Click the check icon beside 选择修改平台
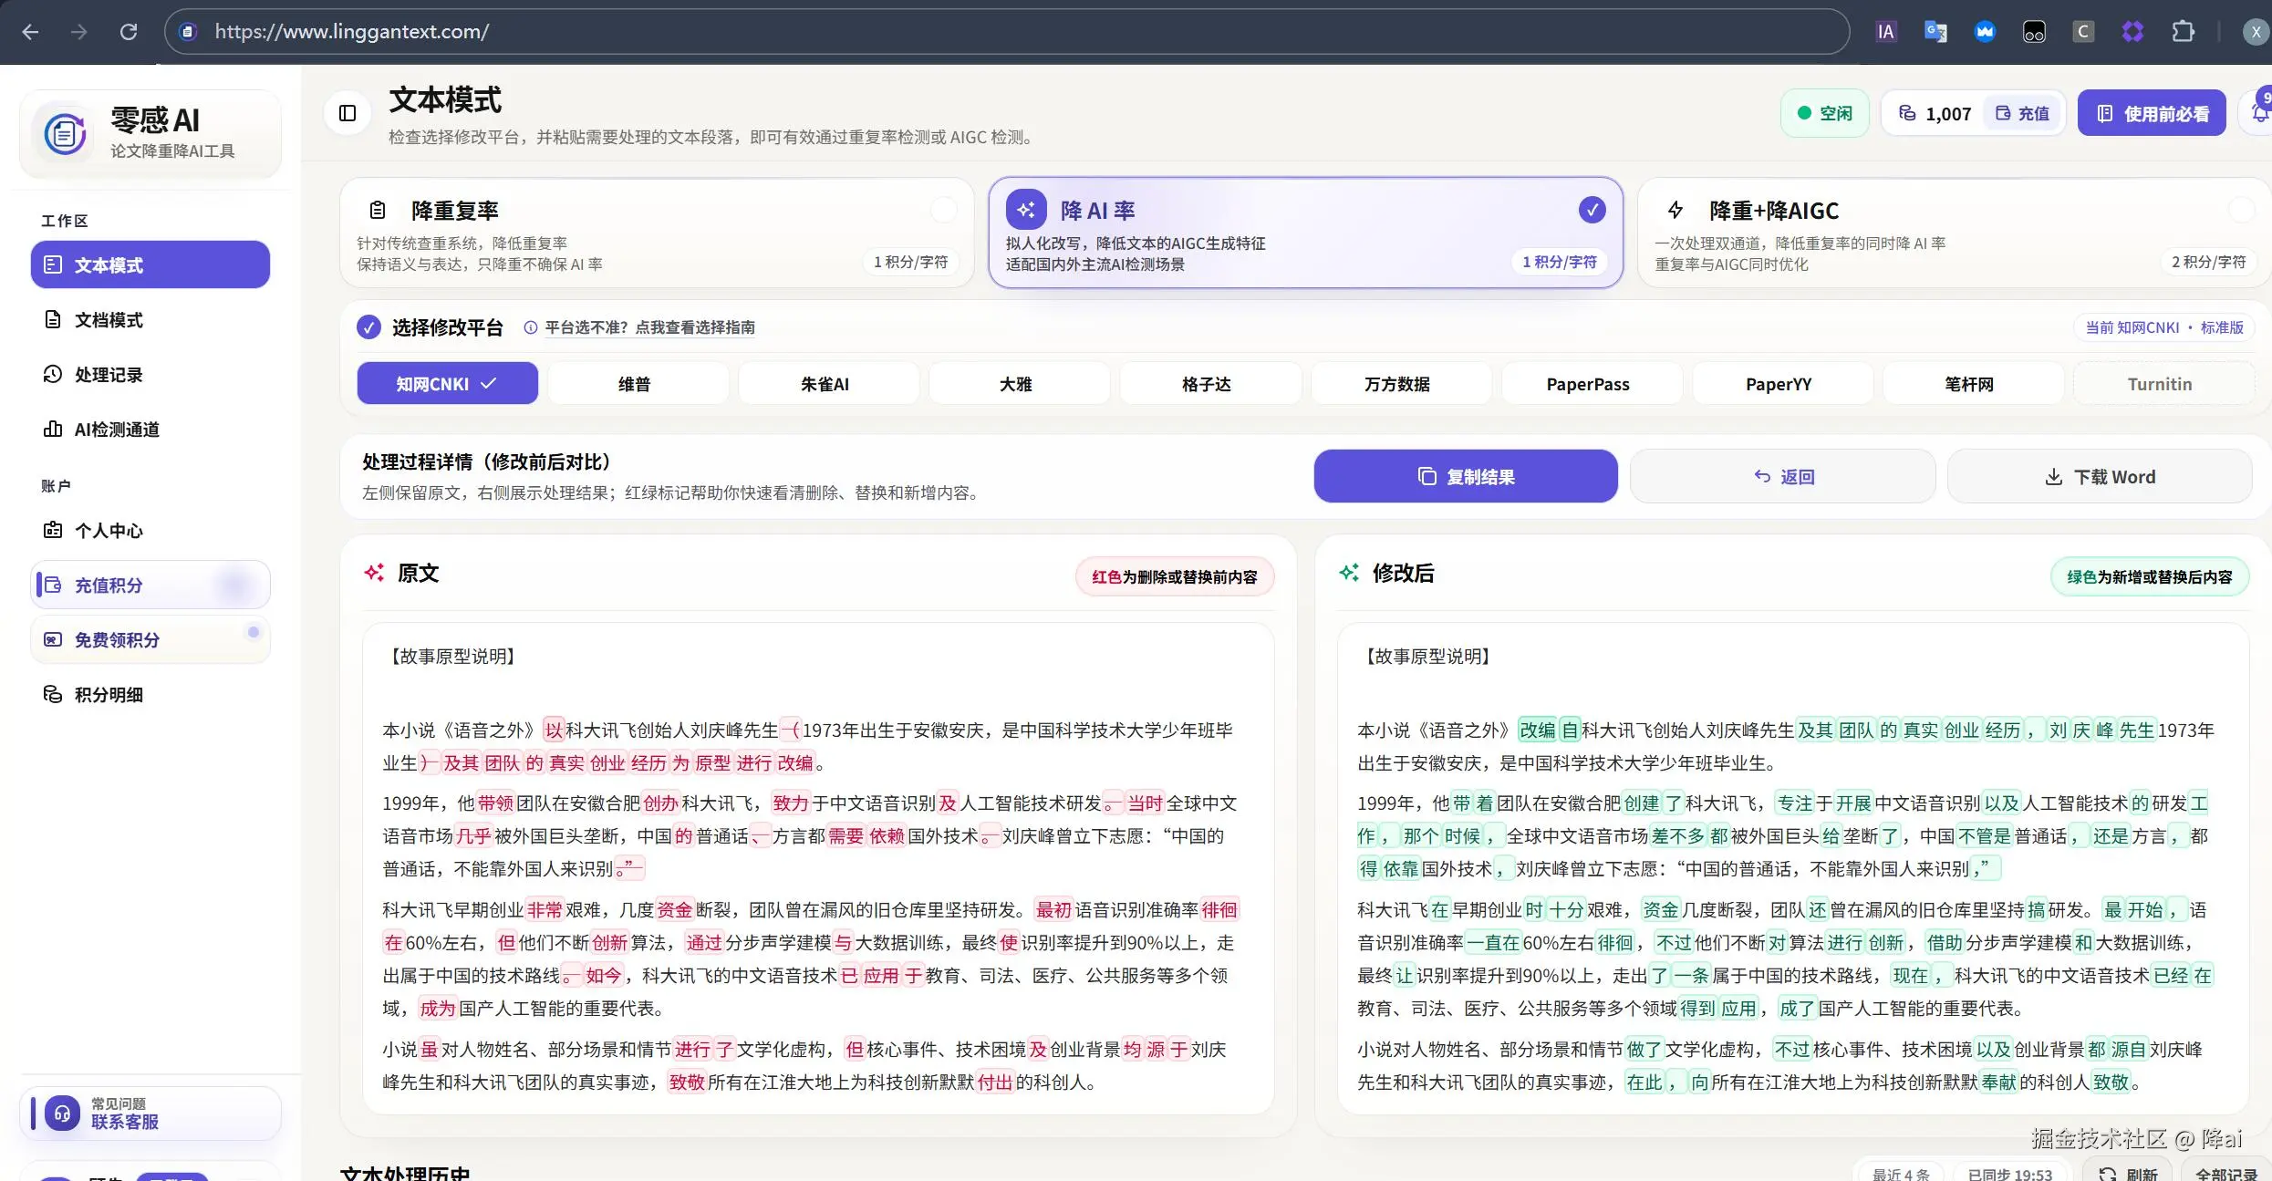The height and width of the screenshot is (1181, 2272). click(x=368, y=327)
